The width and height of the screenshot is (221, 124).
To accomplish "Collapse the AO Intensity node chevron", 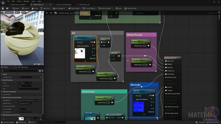I will [94, 68].
